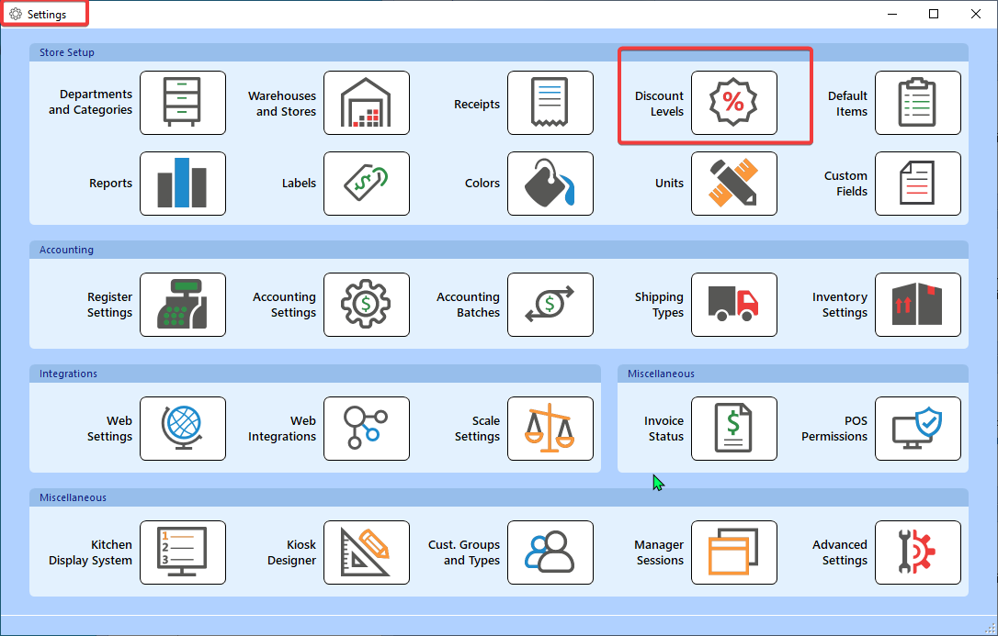This screenshot has width=998, height=636.
Task: Launch Inventory Settings box icon
Action: 917,305
